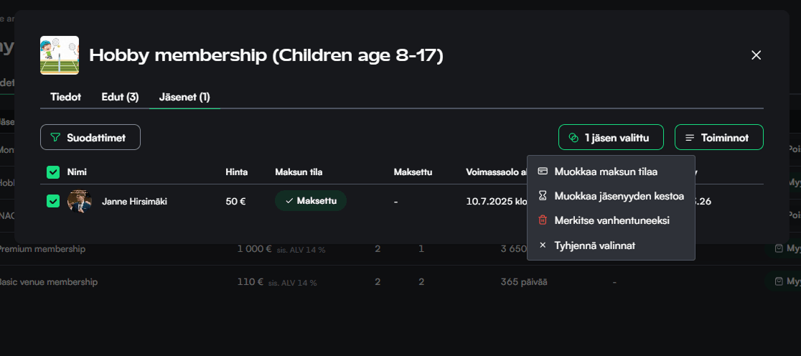Viewport: 801px width, 356px height.
Task: Close the Hobby membership dialog
Action: pos(756,55)
